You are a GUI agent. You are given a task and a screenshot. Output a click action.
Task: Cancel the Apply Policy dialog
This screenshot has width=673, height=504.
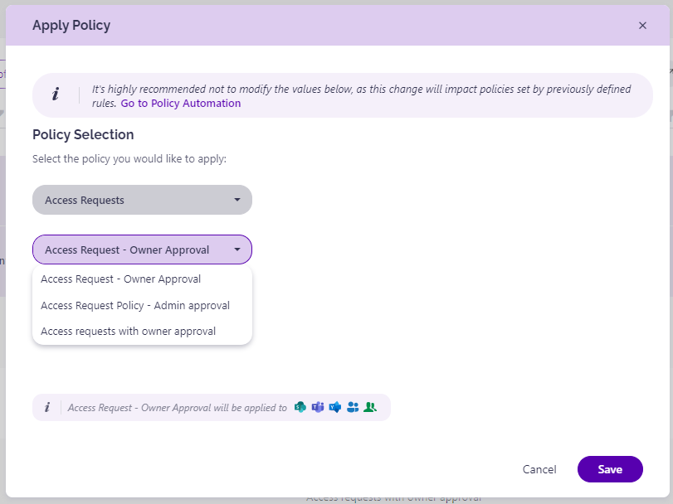point(539,469)
